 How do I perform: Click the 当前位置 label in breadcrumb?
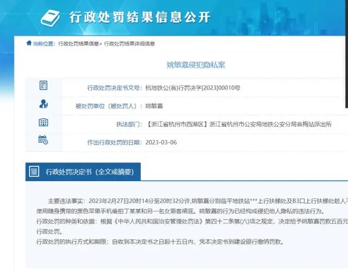click(43, 43)
